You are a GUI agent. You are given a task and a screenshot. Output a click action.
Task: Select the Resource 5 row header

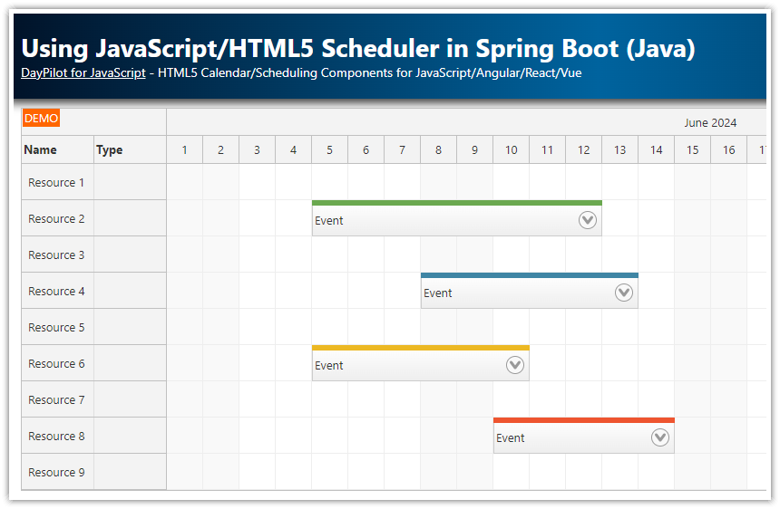(57, 327)
